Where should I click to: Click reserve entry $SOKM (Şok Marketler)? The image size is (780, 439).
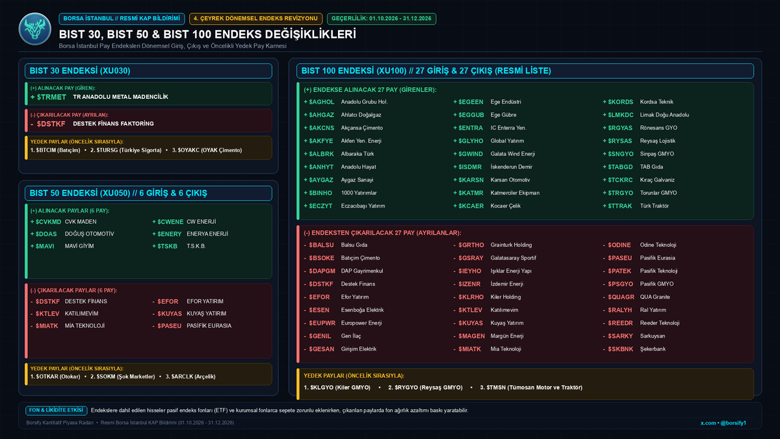123,377
